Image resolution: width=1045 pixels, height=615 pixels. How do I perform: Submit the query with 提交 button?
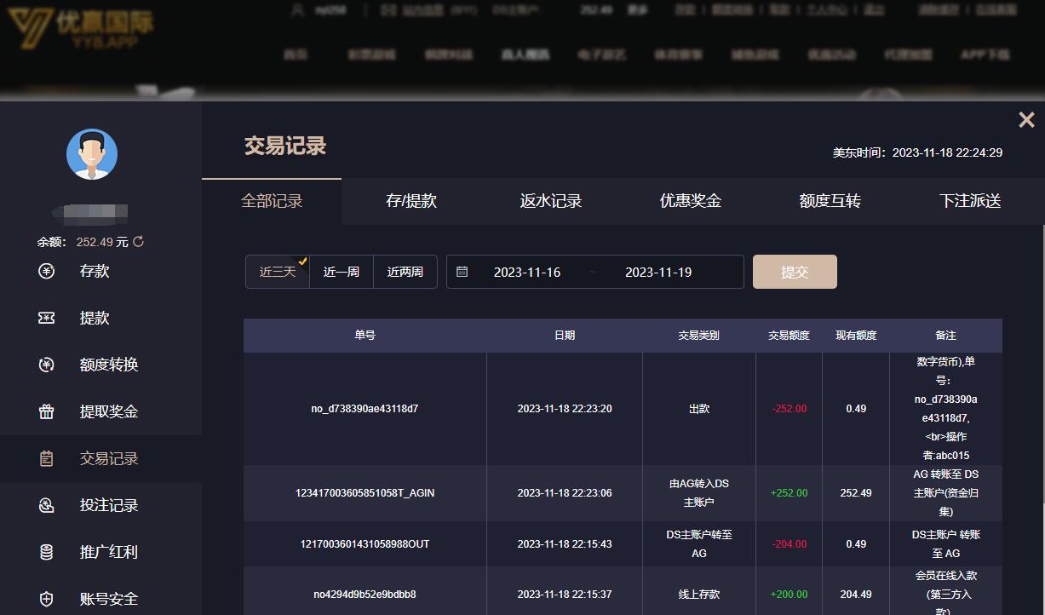pos(795,272)
